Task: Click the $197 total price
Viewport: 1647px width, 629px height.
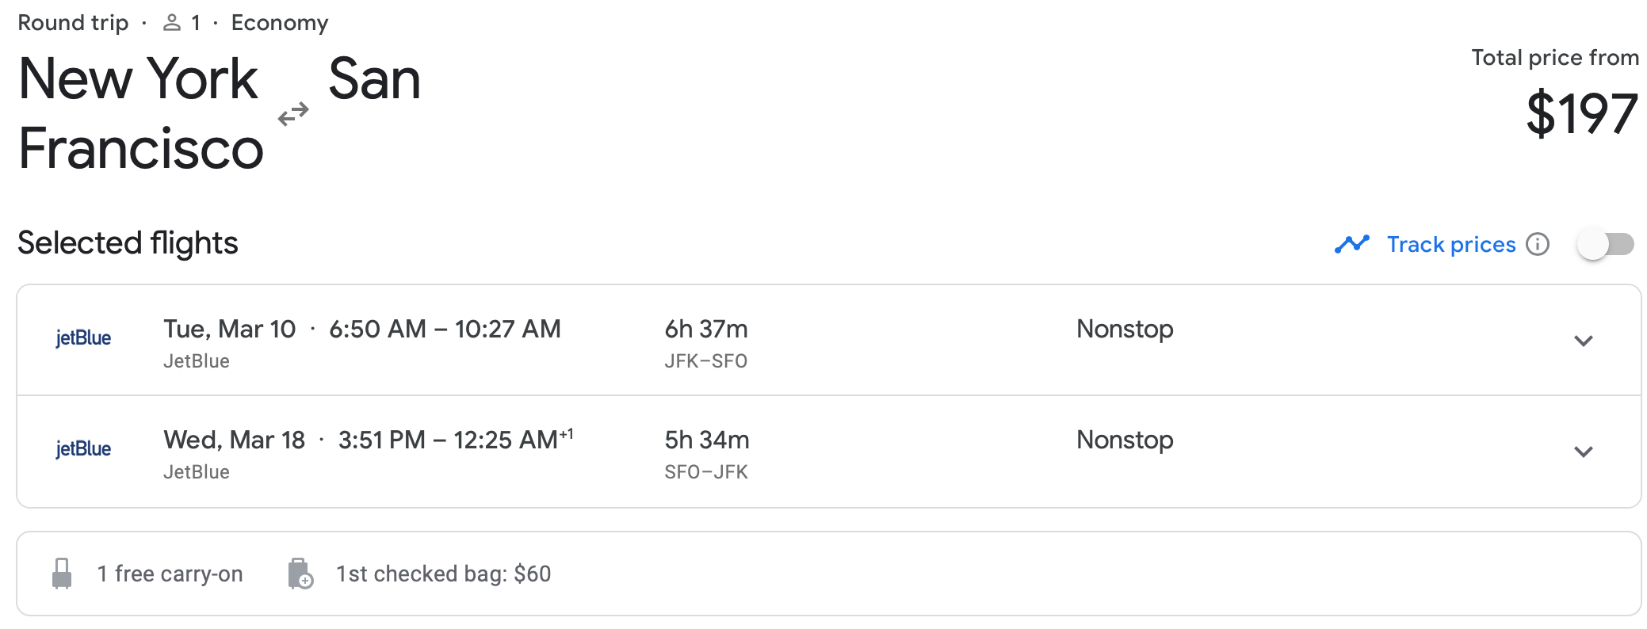Action: coord(1581,114)
